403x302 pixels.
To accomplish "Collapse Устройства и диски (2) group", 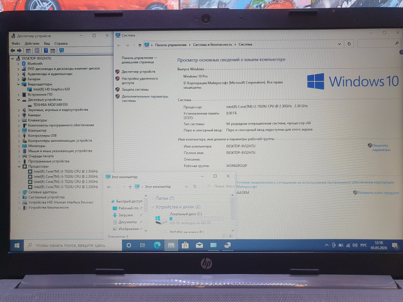I will click(x=153, y=207).
